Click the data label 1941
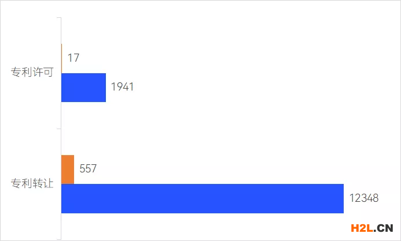The width and height of the screenshot is (401, 241). coord(122,88)
